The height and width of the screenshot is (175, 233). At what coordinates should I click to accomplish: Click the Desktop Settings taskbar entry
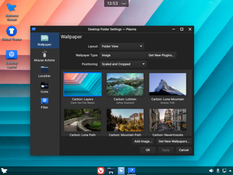131,171
